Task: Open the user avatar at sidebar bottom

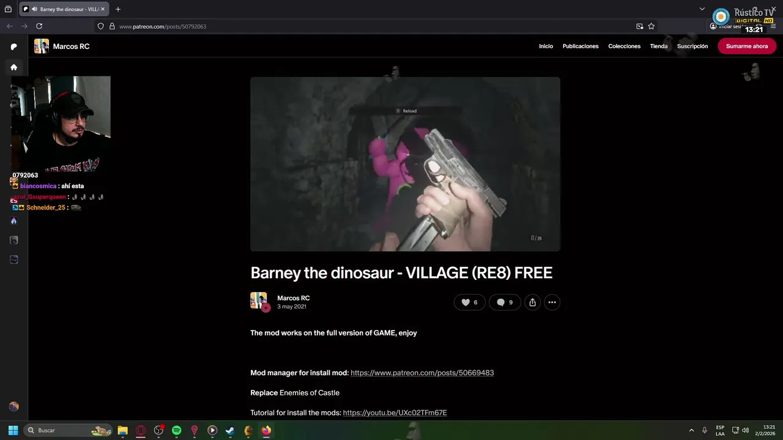Action: click(13, 406)
